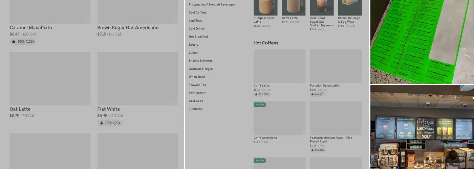Click the Hot Coffees section heading
Screen dimensions: 474x169
[266, 43]
